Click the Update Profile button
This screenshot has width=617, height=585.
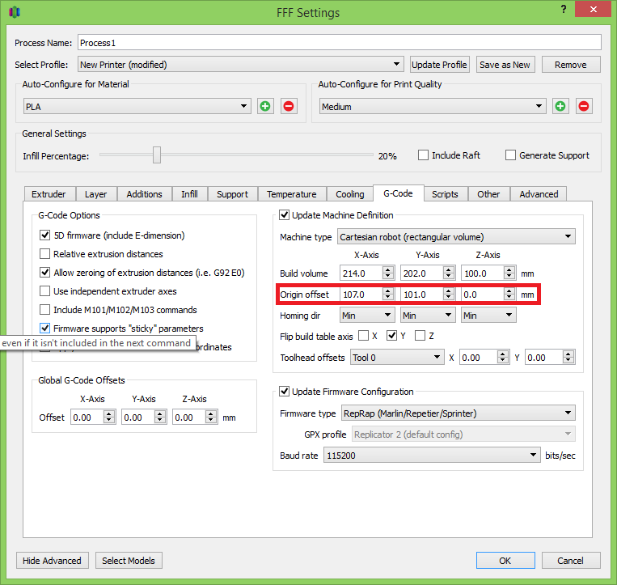(x=439, y=65)
